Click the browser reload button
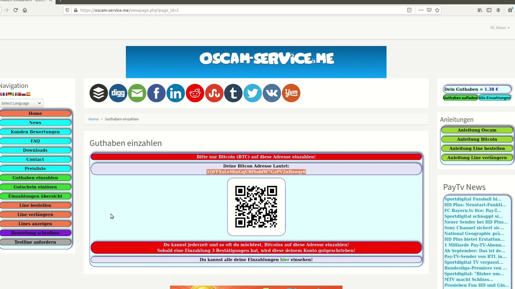The width and height of the screenshot is (515, 289). 16,10
